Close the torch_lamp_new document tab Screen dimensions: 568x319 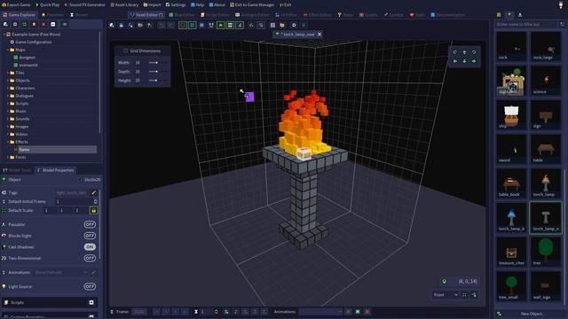point(319,34)
